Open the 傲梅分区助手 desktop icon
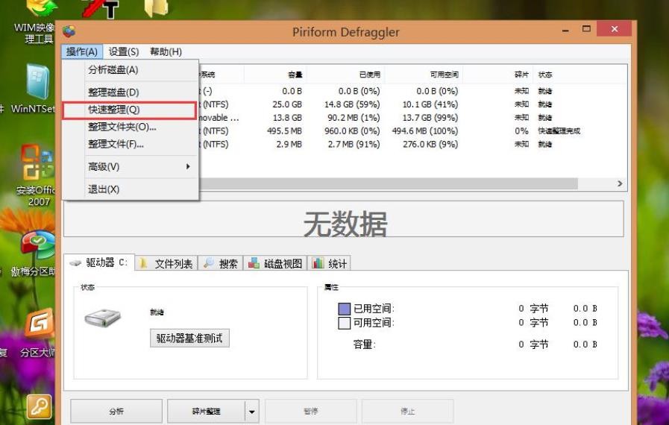Viewport: 669px width, 425px height. coord(34,254)
